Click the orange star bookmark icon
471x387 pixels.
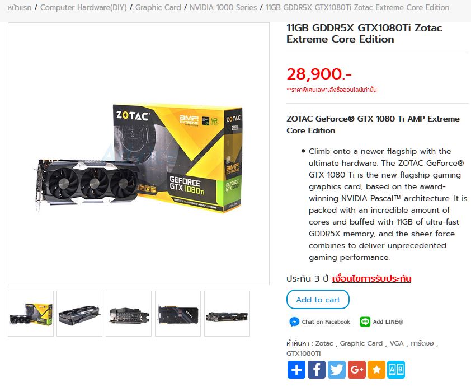point(376,370)
